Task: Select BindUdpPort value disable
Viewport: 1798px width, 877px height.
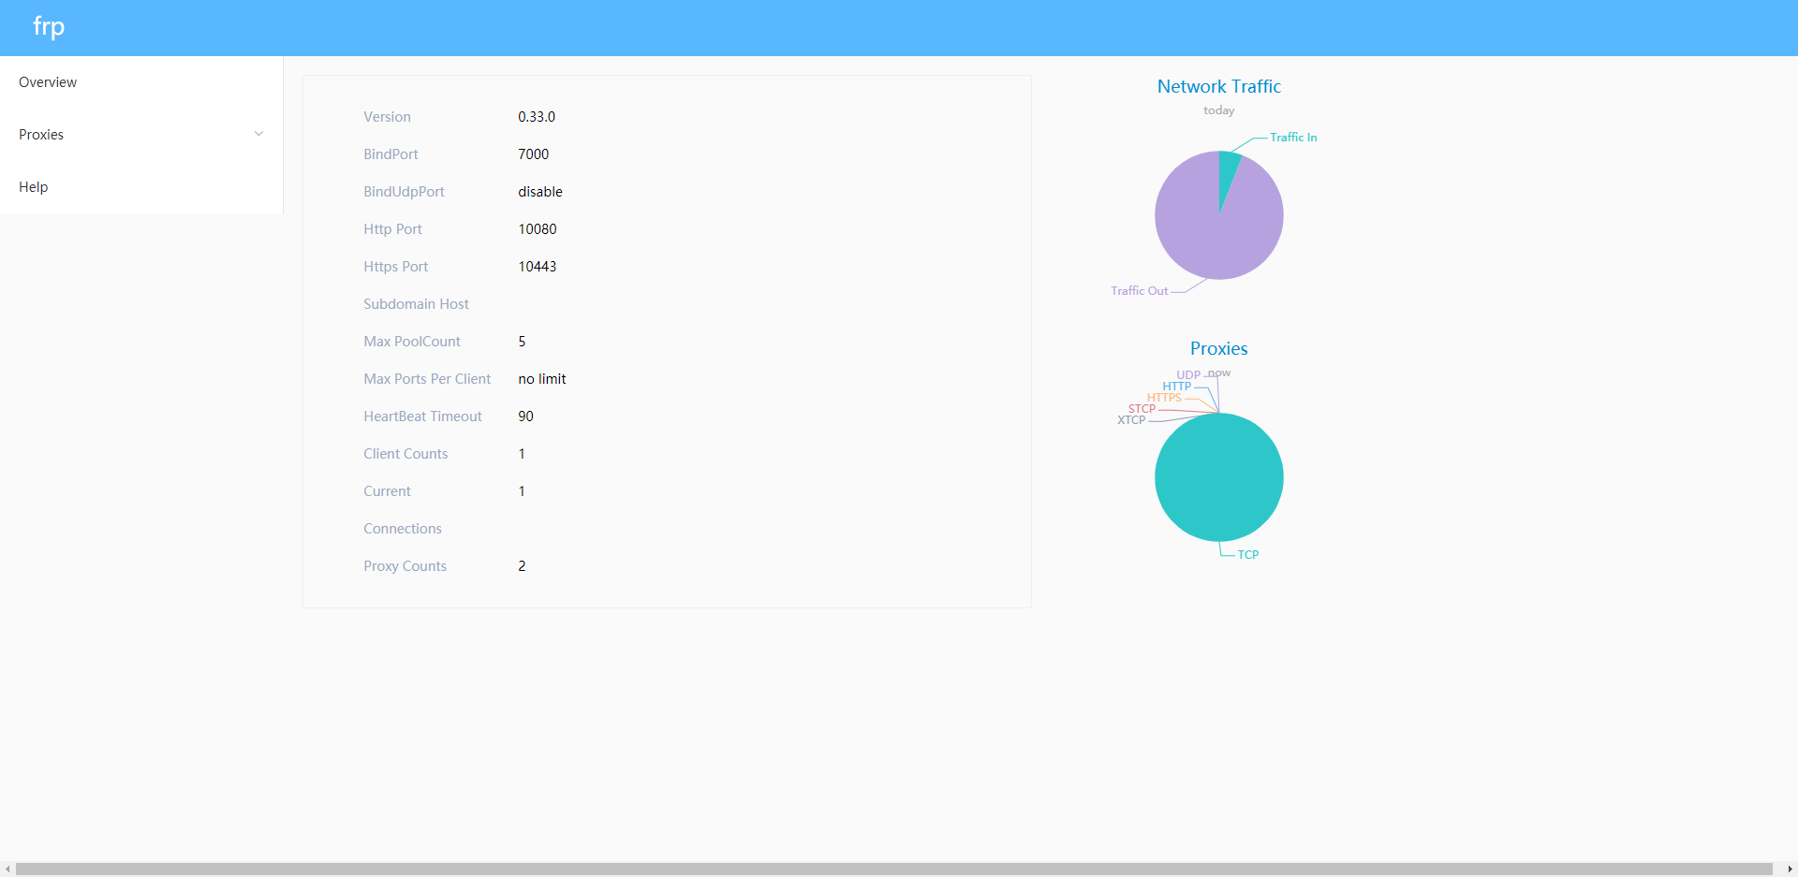Action: click(540, 192)
